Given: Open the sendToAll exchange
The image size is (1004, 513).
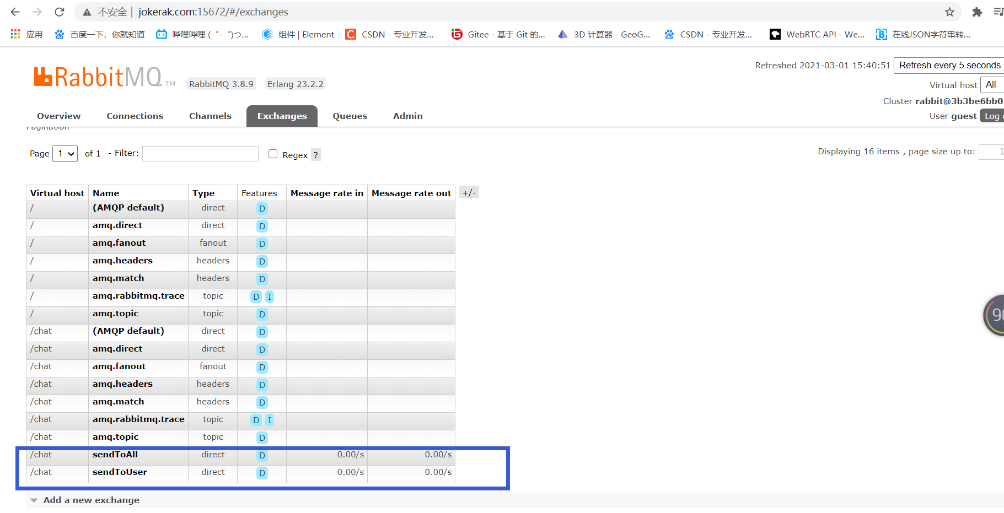Looking at the screenshot, I should [115, 455].
